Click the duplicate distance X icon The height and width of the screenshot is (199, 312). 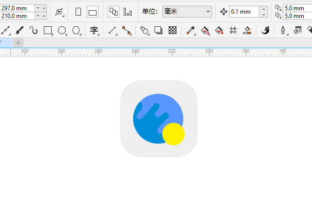coord(278,8)
